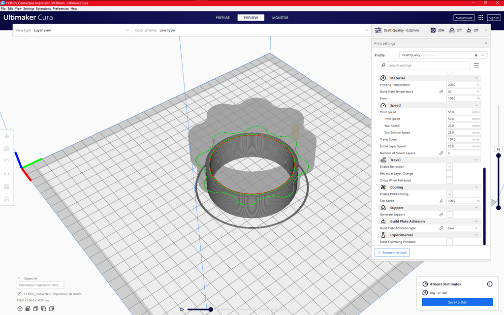Viewport: 504px width, 315px height.
Task: Toggle Enable Print Cooling checkbox
Action: point(450,194)
